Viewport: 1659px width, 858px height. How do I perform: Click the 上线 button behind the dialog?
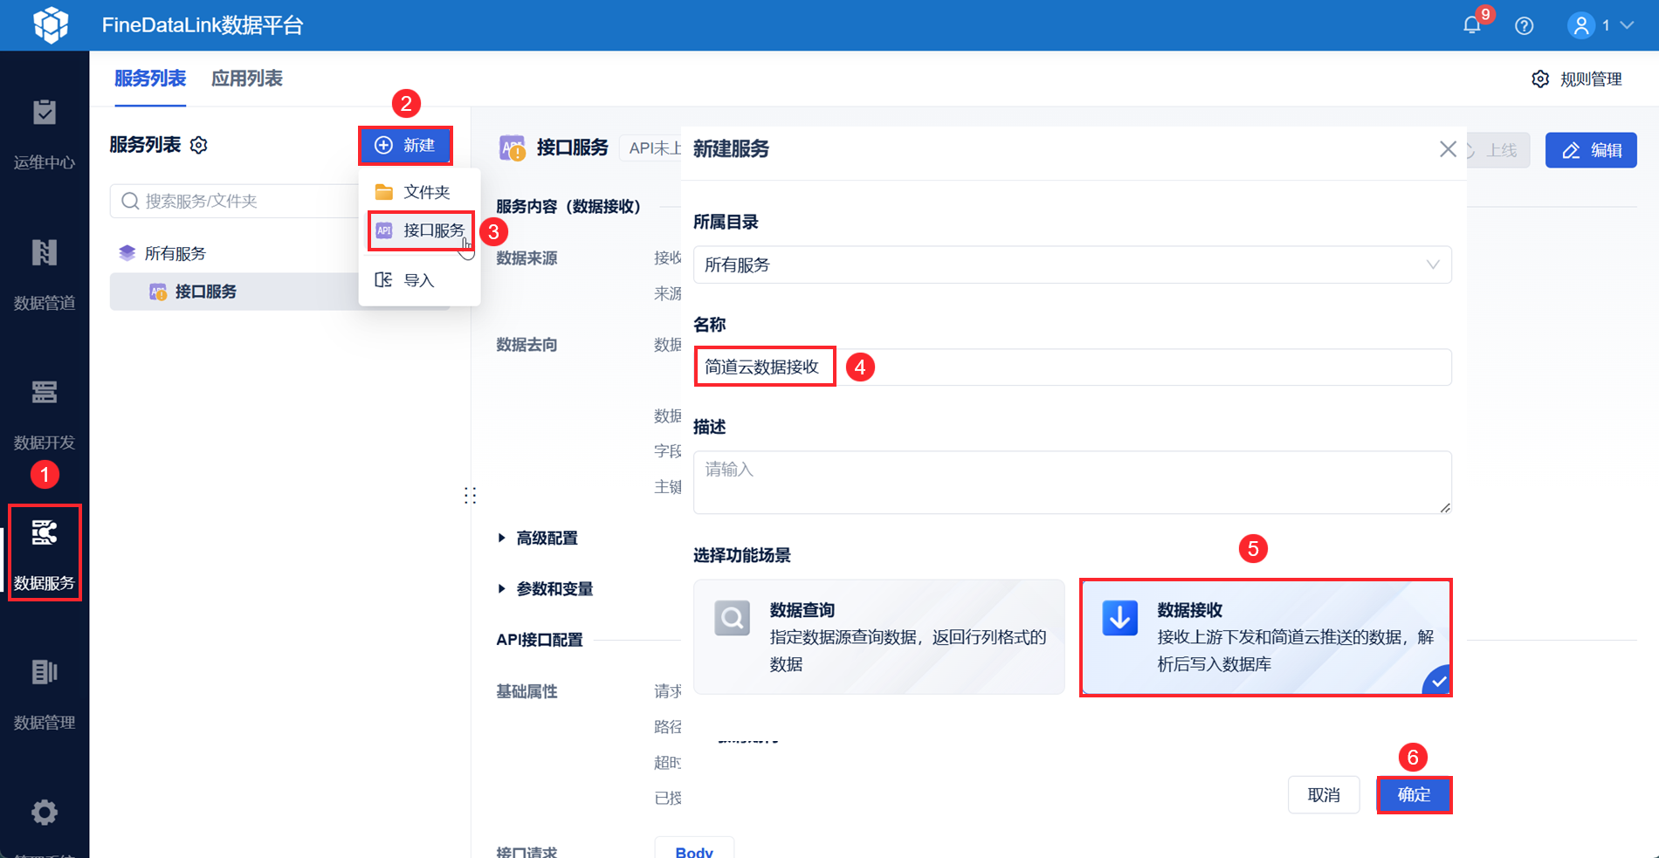(x=1498, y=150)
